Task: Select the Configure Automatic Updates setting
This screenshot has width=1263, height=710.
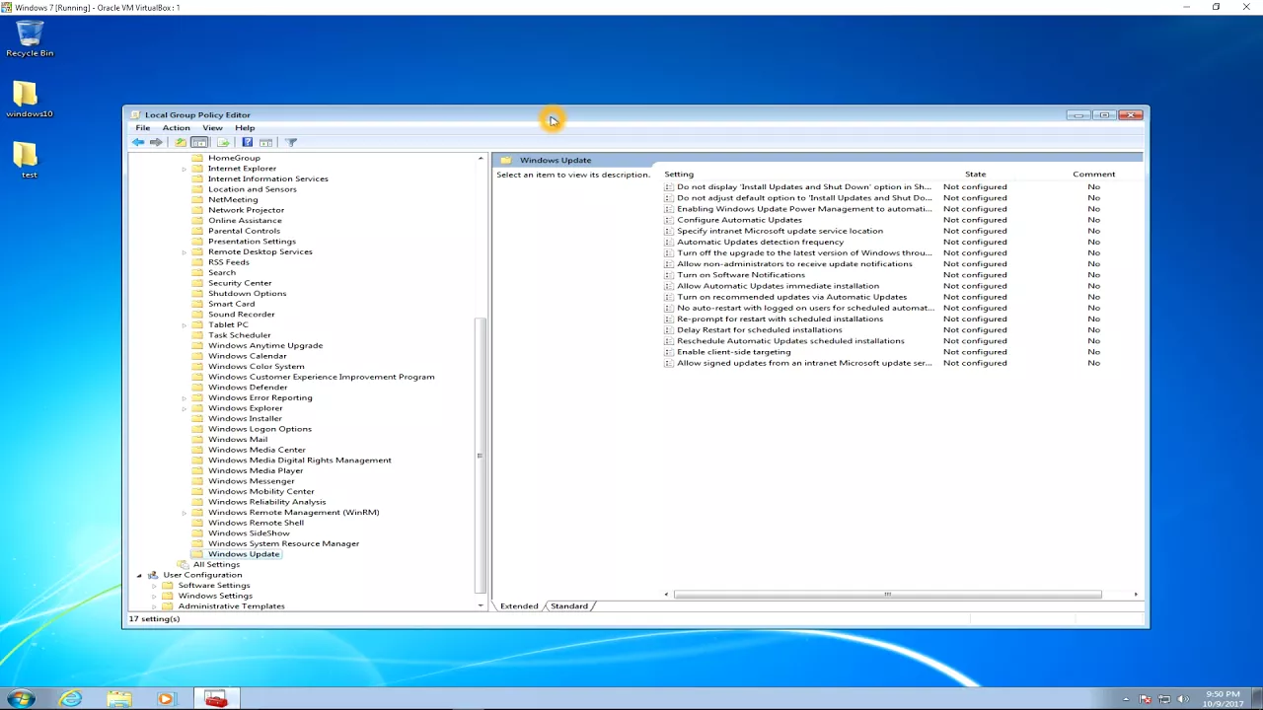Action: 739,220
